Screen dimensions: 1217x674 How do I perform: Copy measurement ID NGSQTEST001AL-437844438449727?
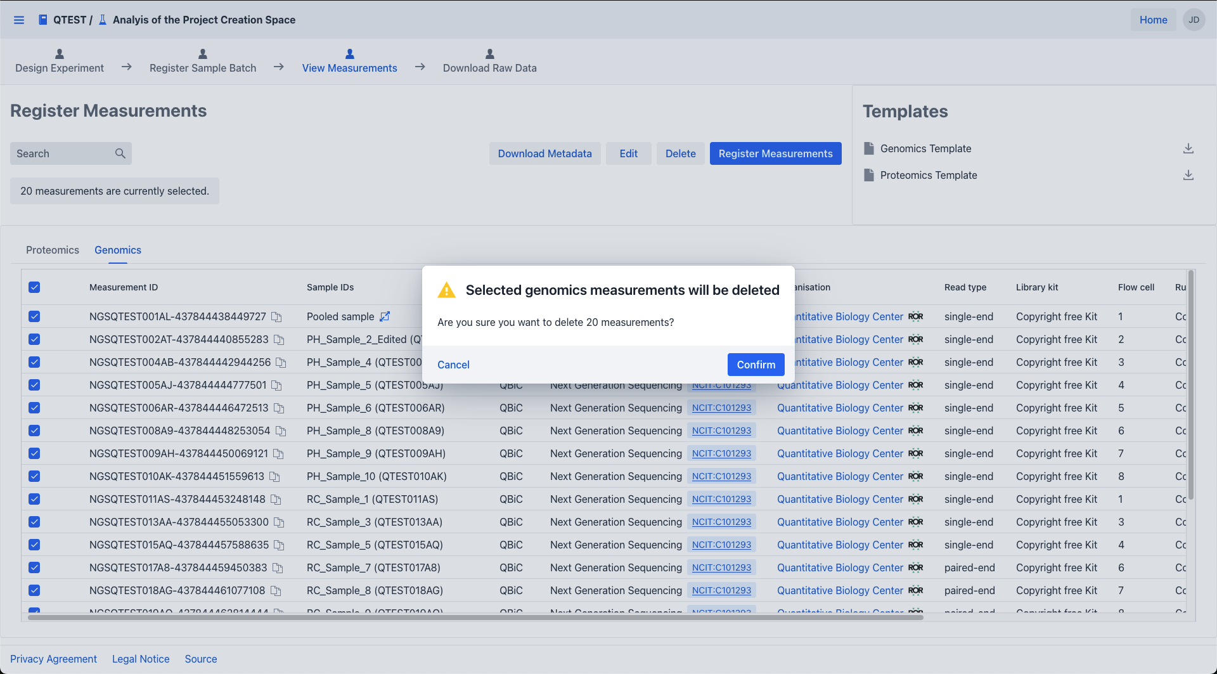pyautogui.click(x=276, y=316)
